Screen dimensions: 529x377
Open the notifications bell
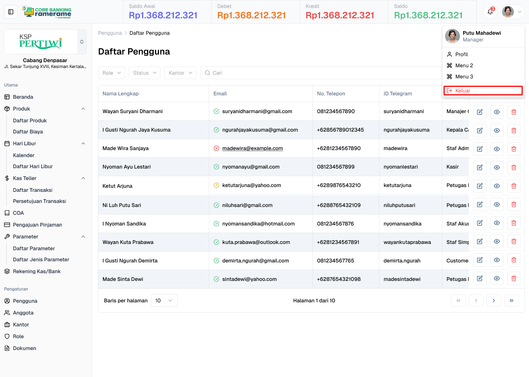click(490, 12)
